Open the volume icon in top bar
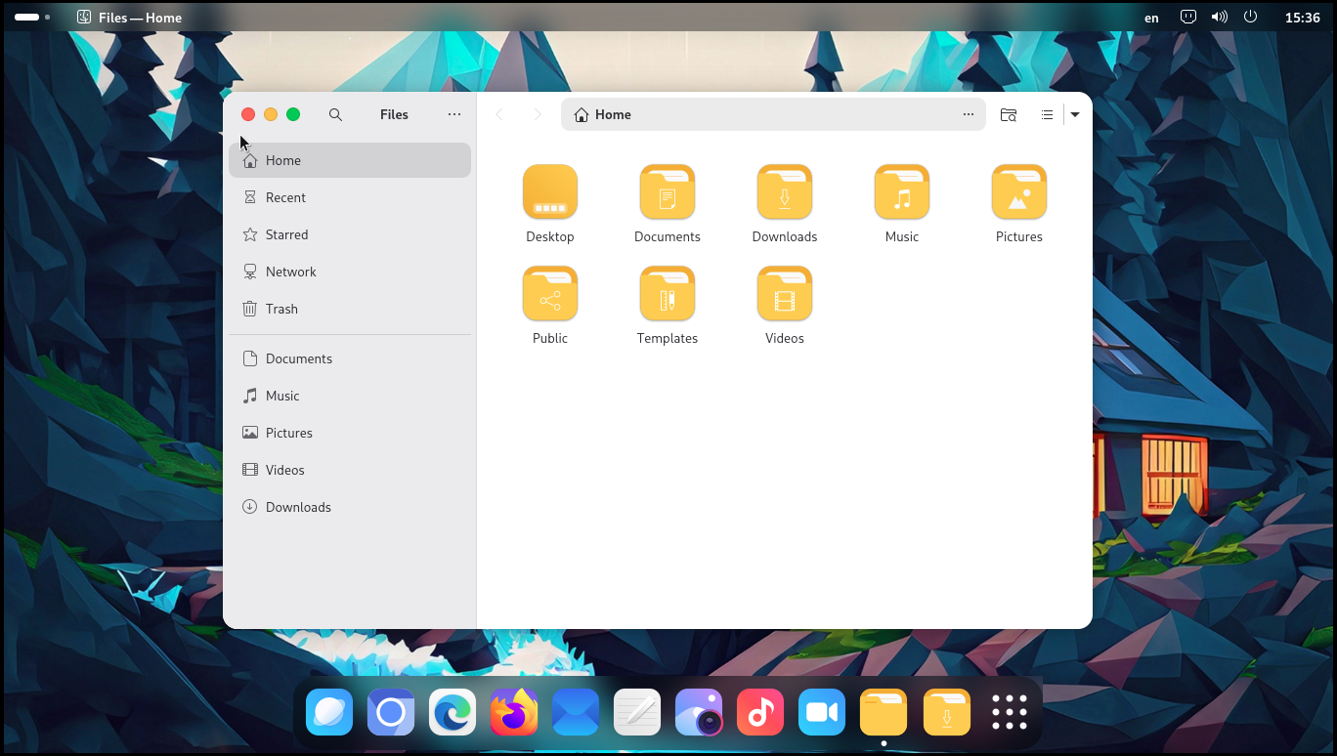 tap(1219, 17)
